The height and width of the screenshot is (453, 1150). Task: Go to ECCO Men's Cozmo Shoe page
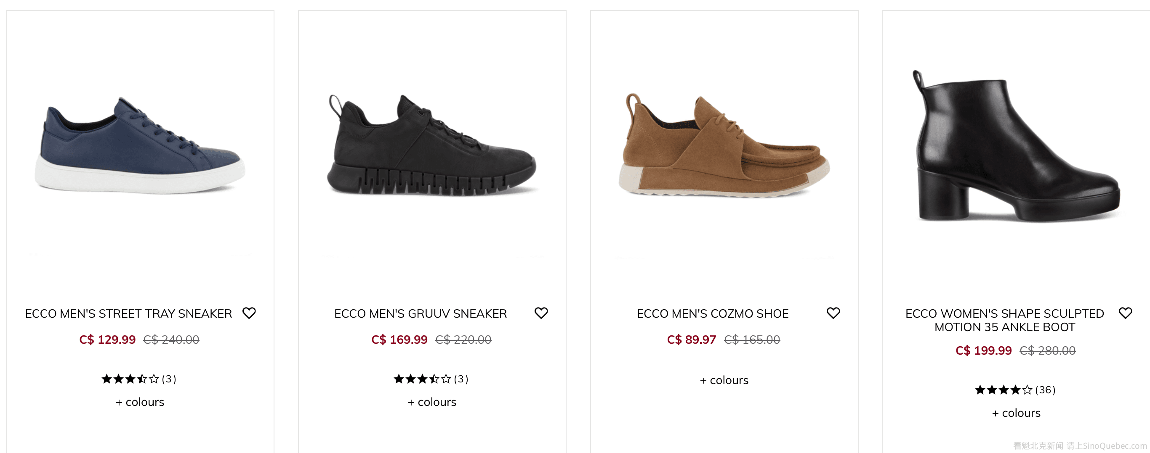click(713, 314)
